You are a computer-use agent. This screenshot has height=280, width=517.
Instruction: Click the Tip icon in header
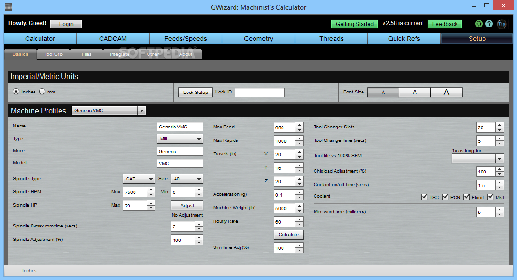pos(502,24)
